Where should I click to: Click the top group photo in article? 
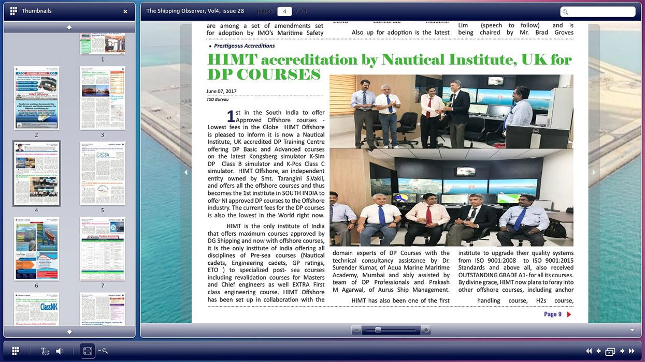point(451,112)
